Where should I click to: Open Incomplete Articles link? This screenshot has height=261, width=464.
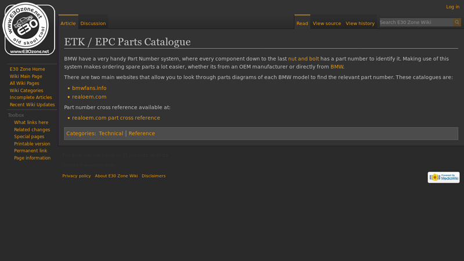(31, 97)
